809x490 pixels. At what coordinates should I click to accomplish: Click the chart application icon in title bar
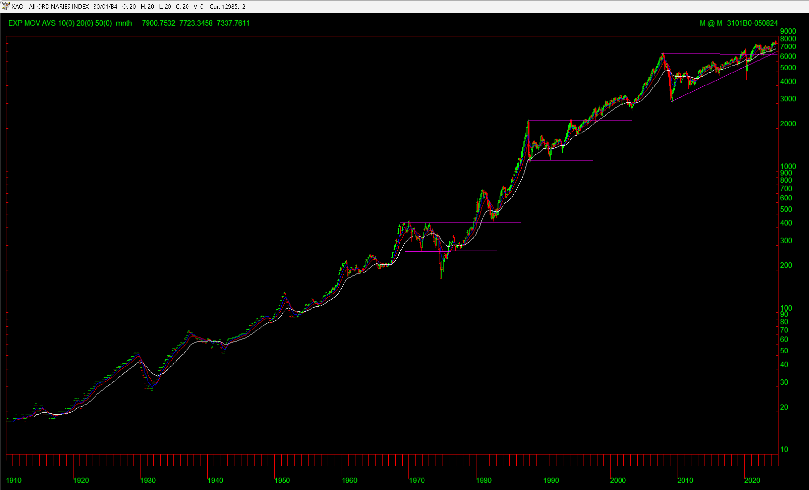(x=5, y=6)
